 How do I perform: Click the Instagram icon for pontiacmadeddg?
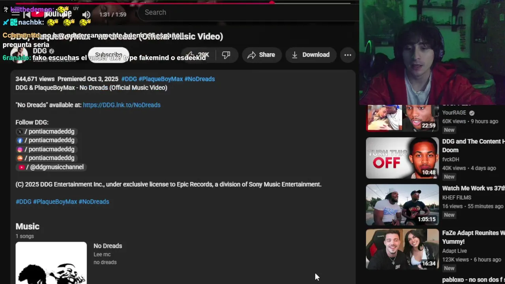click(x=20, y=149)
